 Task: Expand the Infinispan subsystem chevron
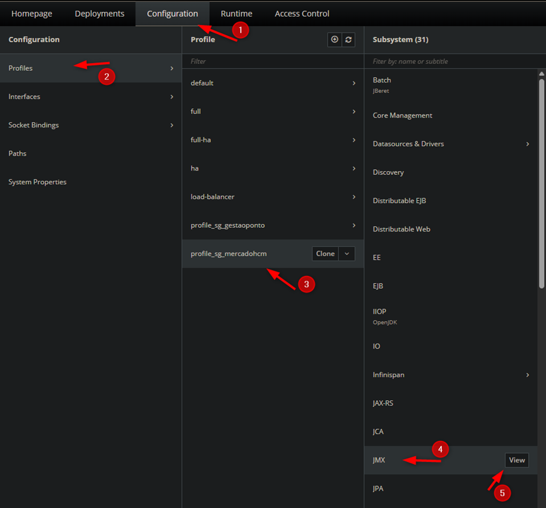click(528, 375)
